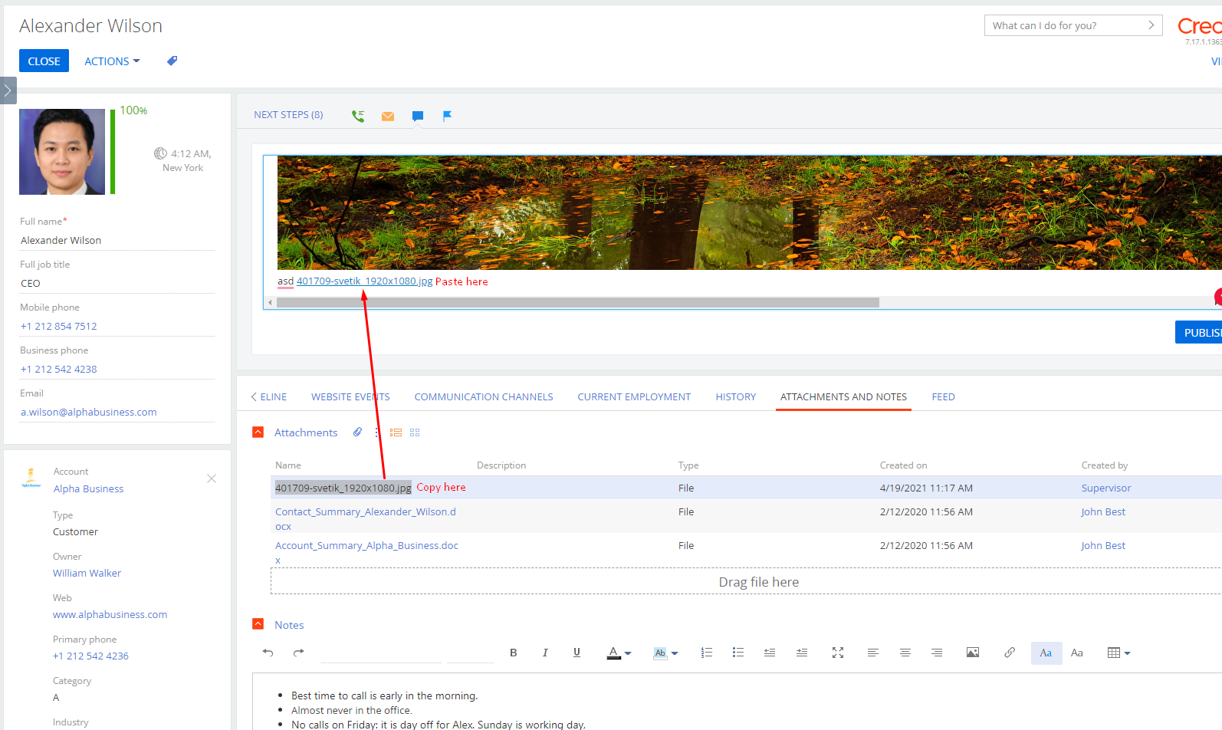Center align Notes text
Image resolution: width=1222 pixels, height=730 pixels.
pyautogui.click(x=905, y=653)
